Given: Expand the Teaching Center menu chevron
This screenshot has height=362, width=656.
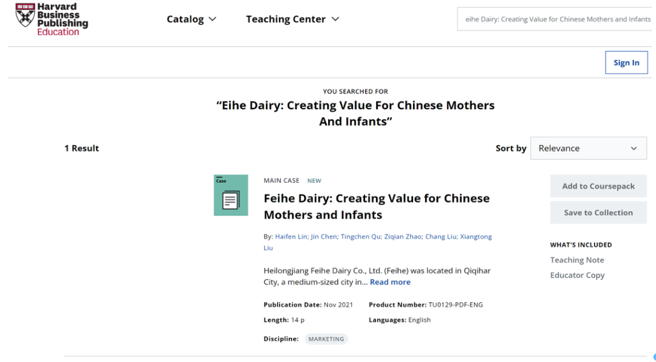Looking at the screenshot, I should pyautogui.click(x=335, y=19).
